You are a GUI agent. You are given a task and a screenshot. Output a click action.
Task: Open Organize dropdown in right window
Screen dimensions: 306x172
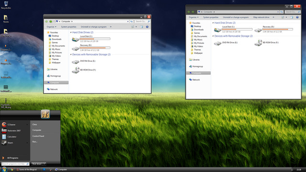194,17
